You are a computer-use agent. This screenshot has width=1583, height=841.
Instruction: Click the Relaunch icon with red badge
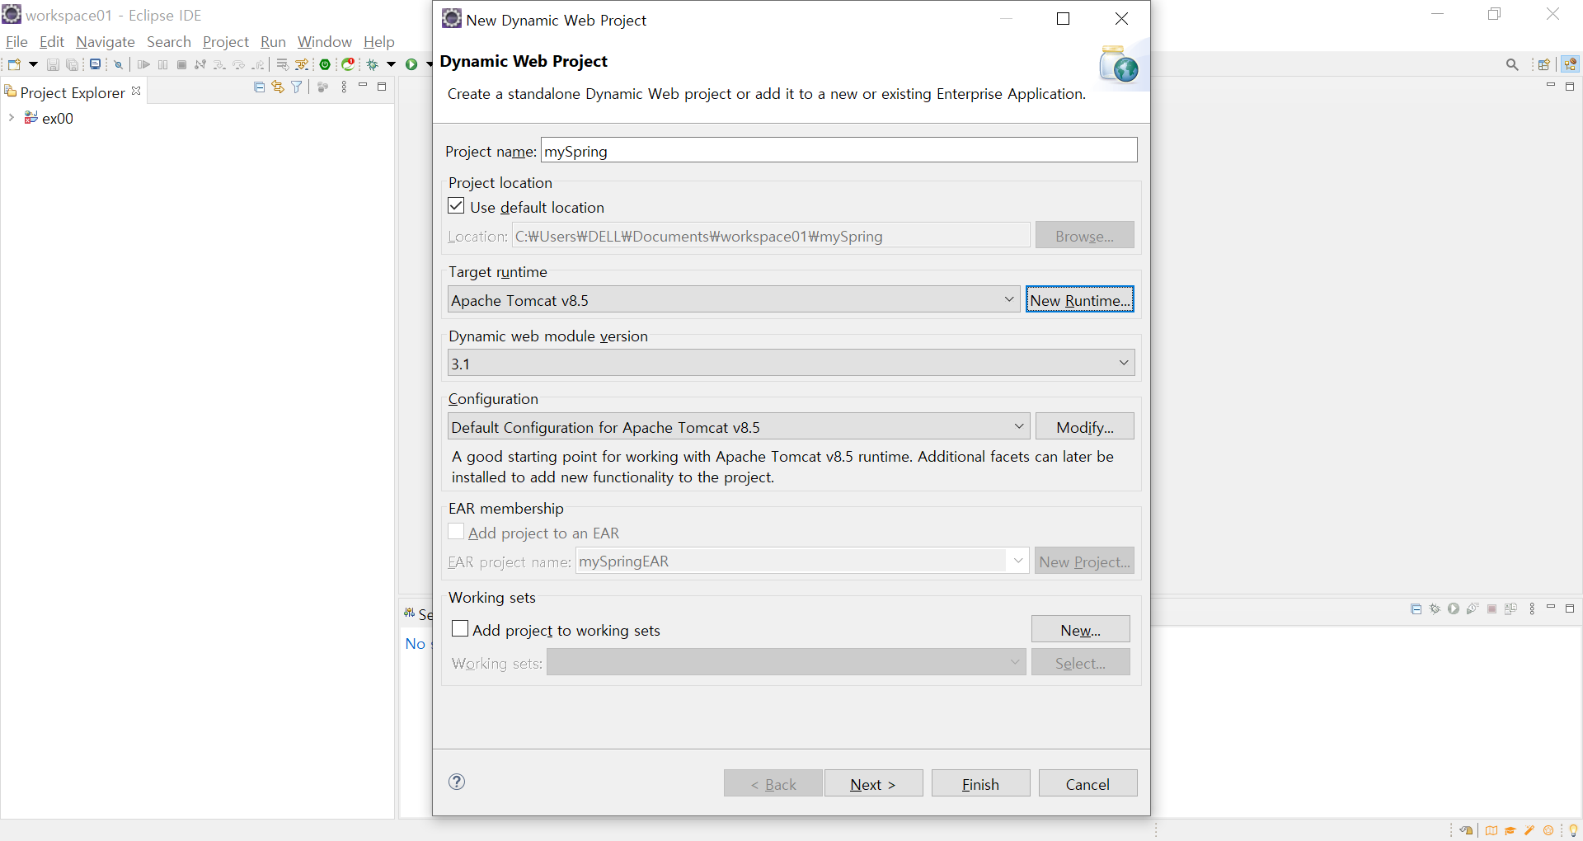coord(348,64)
